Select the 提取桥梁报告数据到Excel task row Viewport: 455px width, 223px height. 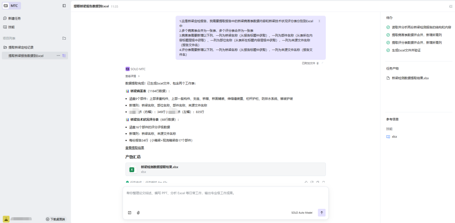point(35,56)
